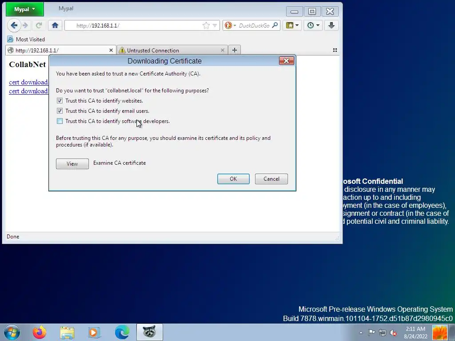Check Trust CA to identify software developers

pos(60,121)
